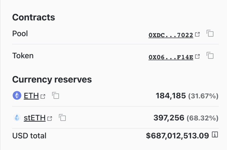
Task: Show USD total info tooltip icon
Action: 215,134
